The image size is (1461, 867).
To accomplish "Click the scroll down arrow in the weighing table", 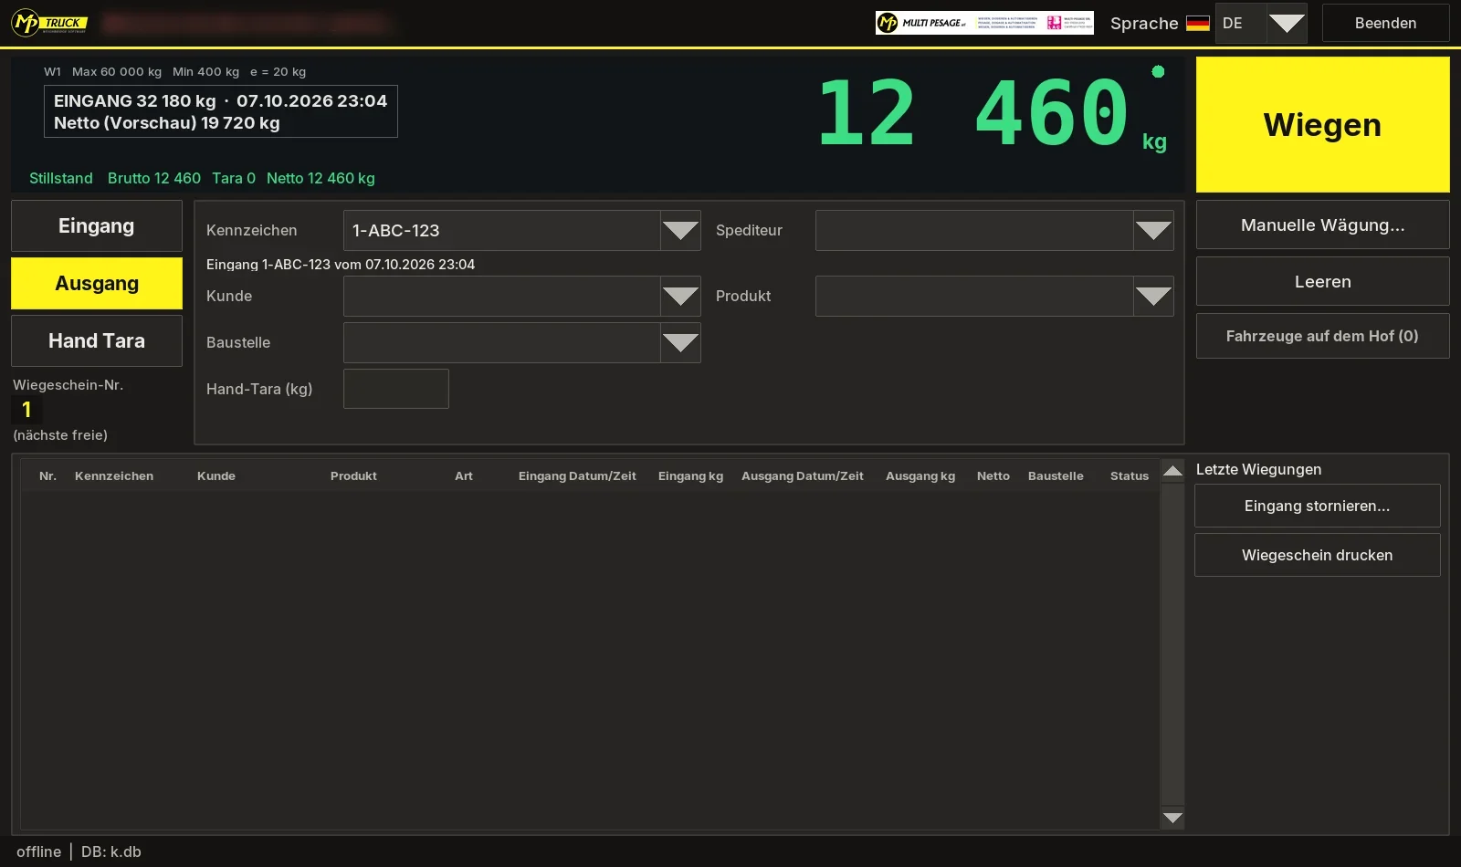I will (x=1172, y=818).
